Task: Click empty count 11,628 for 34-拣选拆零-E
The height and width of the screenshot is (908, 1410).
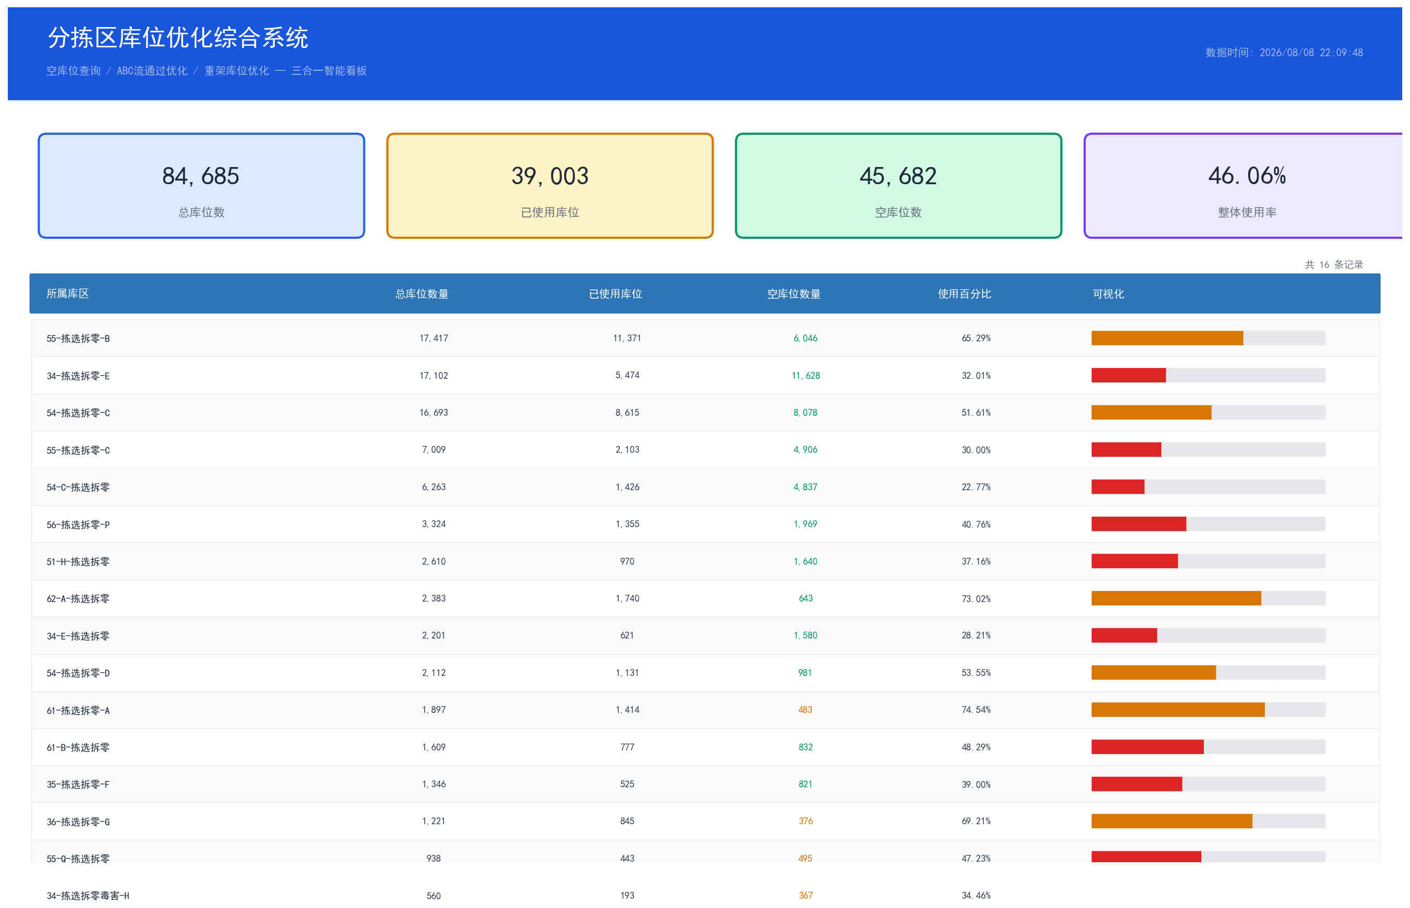Action: coord(806,375)
